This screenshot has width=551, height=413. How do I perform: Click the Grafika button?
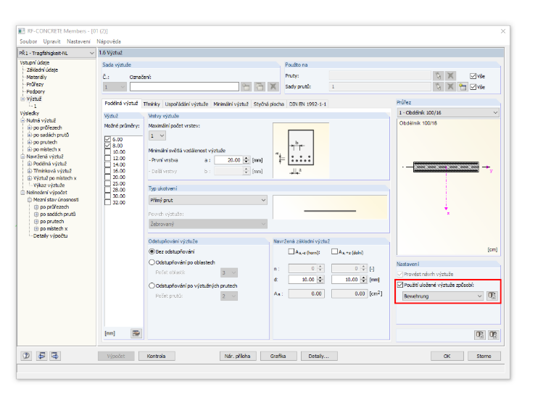(278, 356)
